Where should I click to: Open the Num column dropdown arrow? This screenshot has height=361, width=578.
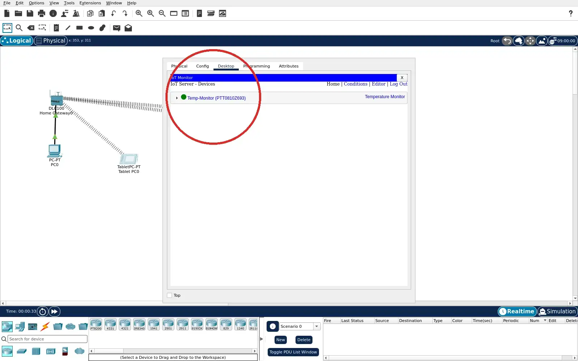click(x=545, y=321)
